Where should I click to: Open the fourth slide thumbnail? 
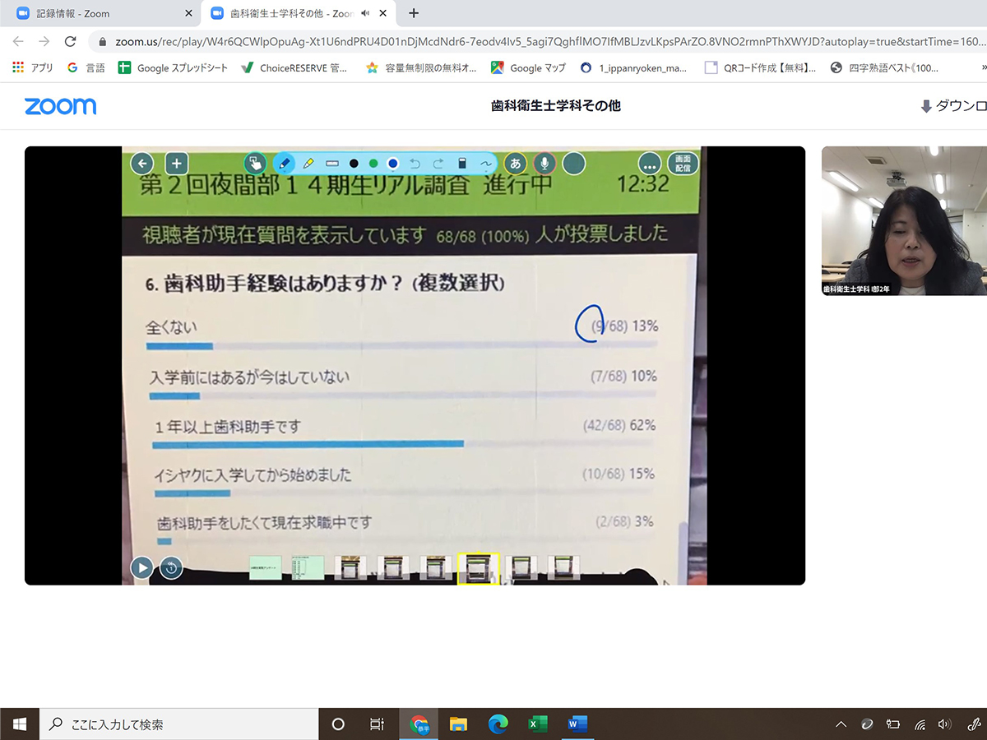393,567
